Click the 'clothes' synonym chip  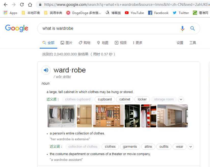(x=110, y=147)
